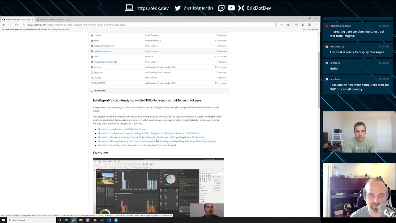Open Module 5 Visualizing Object Detection link
The width and height of the screenshot is (396, 223).
pos(136,145)
